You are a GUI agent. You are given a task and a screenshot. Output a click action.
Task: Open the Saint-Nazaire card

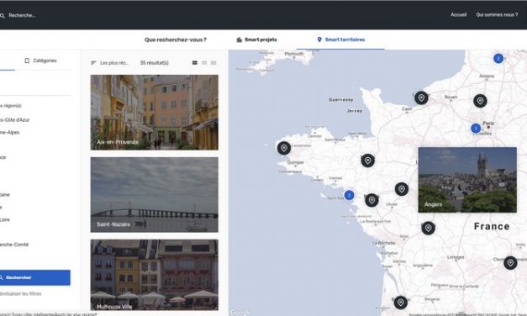(x=155, y=195)
